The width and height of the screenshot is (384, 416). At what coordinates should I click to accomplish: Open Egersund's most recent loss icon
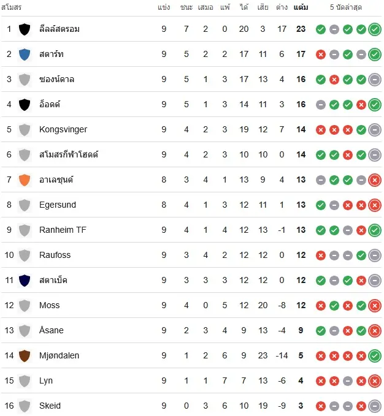(375, 205)
